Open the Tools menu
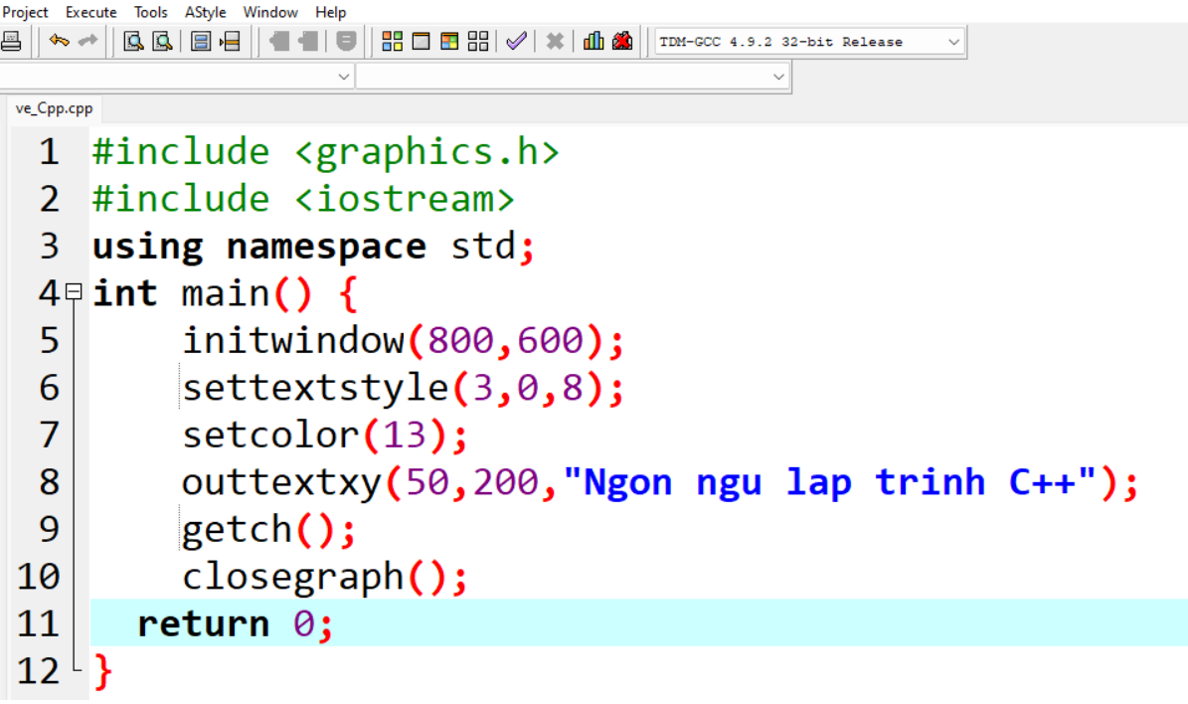Viewport: 1188px width, 704px height. (x=151, y=12)
